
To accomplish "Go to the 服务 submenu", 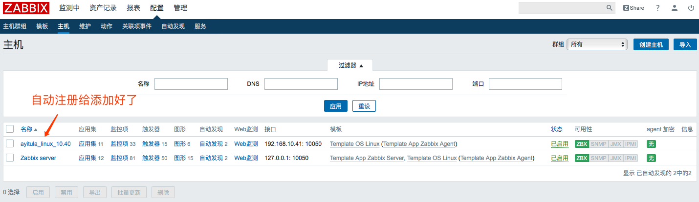I will [x=200, y=26].
